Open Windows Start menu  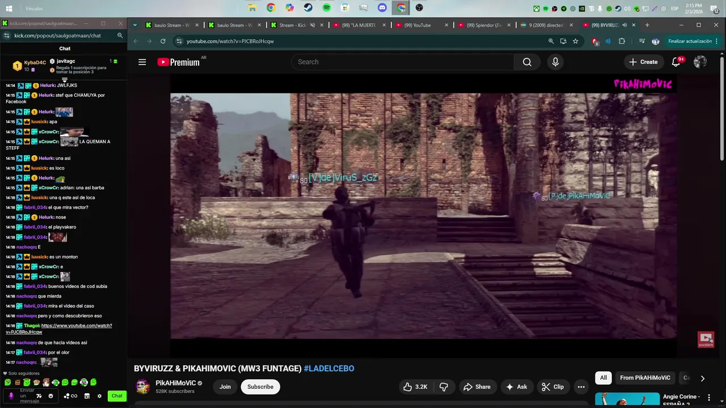click(9, 8)
